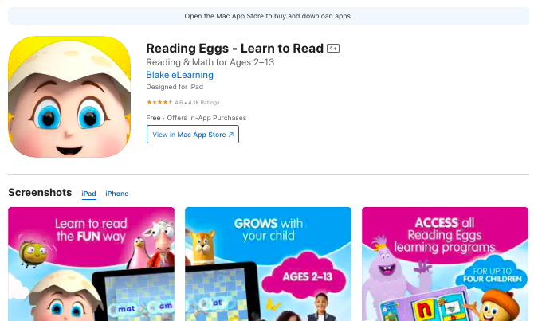Image resolution: width=534 pixels, height=321 pixels.
Task: Open the Learn to read FUN way screenshot
Action: (92, 264)
